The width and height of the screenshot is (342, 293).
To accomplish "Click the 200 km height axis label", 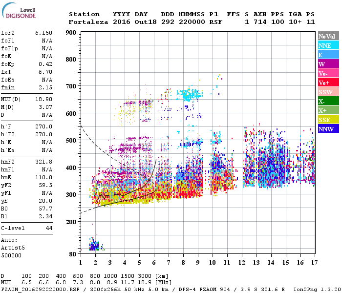I will (71, 222).
